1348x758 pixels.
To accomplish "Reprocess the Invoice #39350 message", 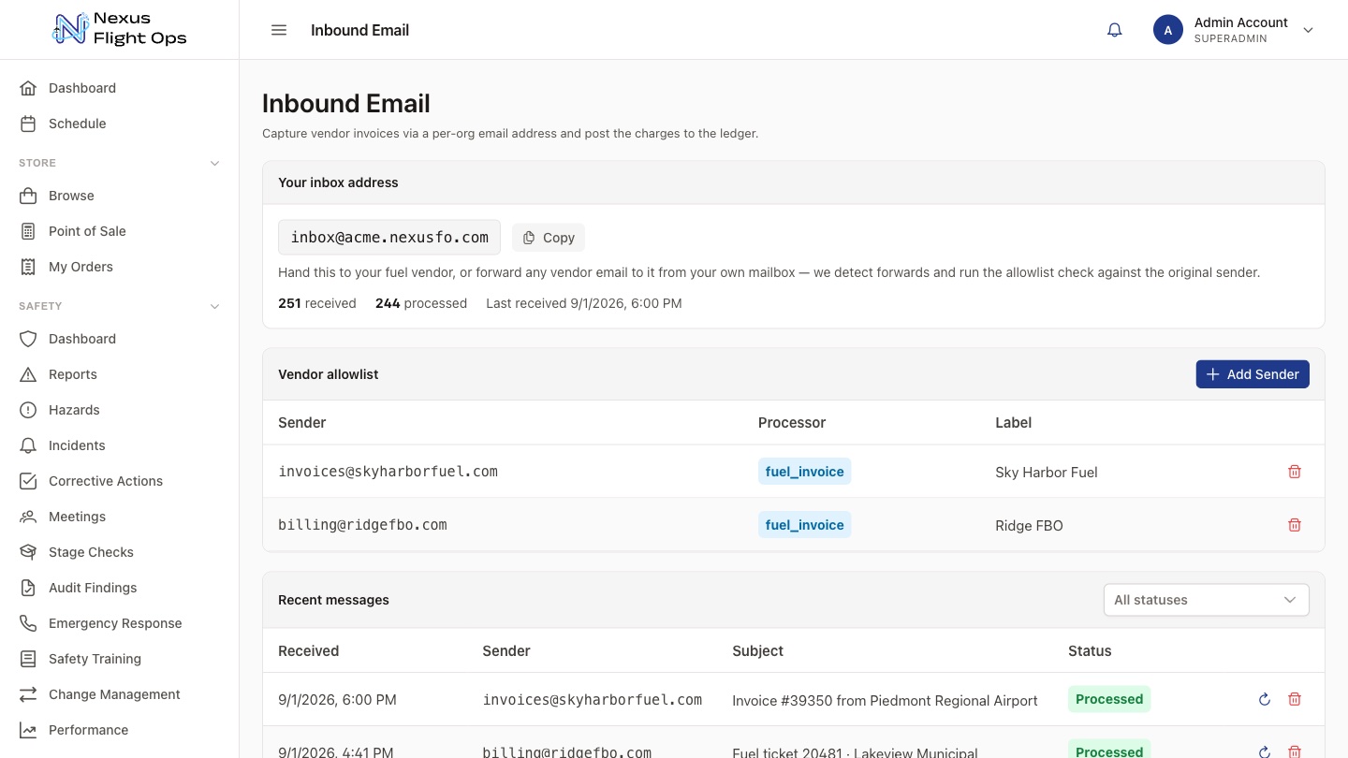I will [x=1265, y=699].
